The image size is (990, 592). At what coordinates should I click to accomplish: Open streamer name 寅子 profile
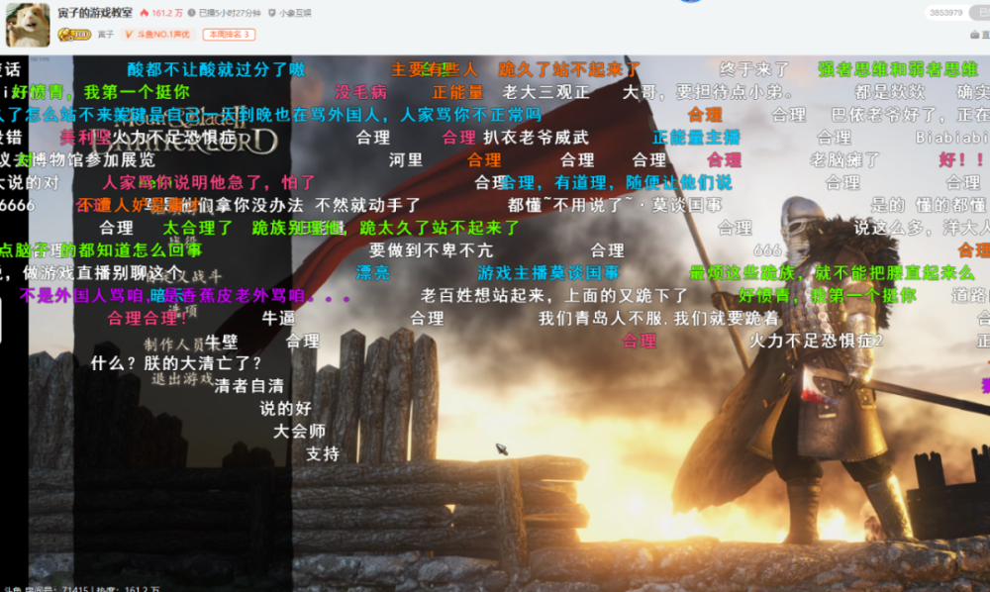coord(106,34)
